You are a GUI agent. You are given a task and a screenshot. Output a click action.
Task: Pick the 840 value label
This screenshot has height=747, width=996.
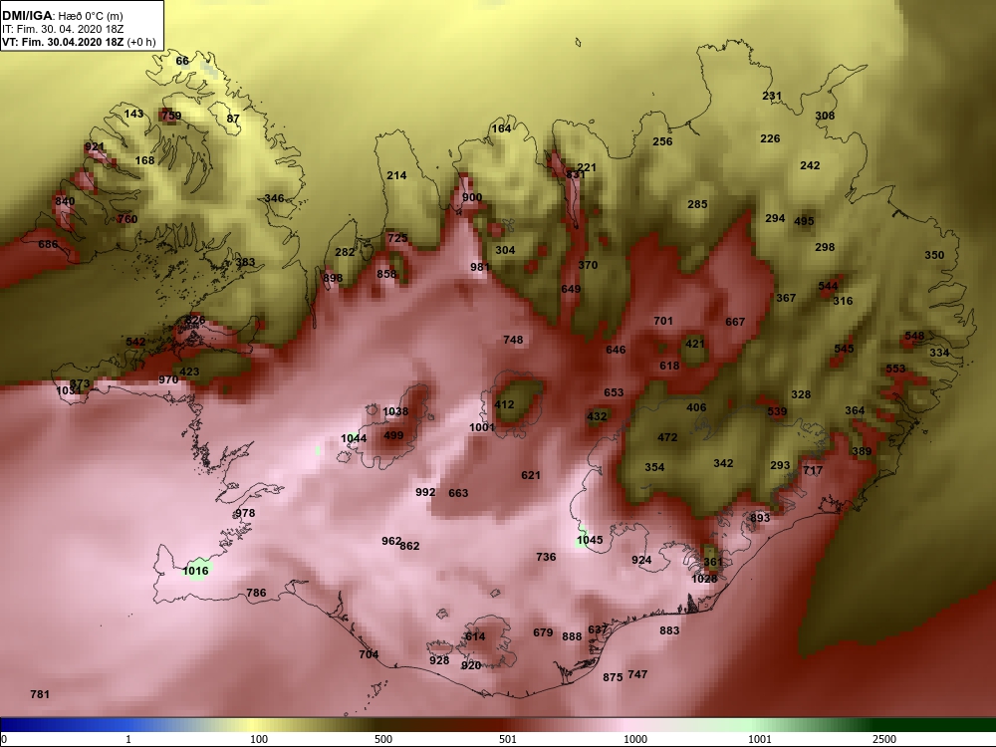point(65,201)
